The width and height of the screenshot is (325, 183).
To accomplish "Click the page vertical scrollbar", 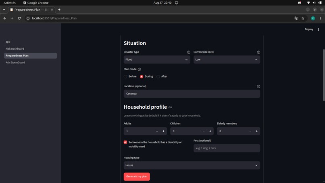I will [324, 75].
